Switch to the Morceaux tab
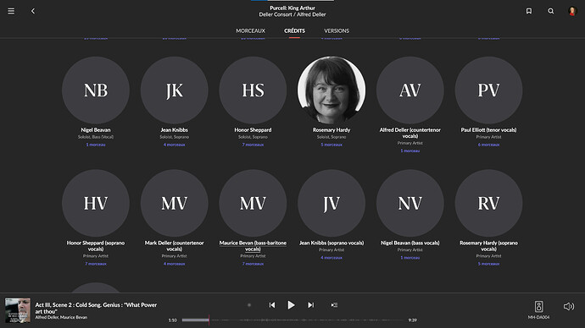Image resolution: width=585 pixels, height=328 pixels. click(x=250, y=31)
